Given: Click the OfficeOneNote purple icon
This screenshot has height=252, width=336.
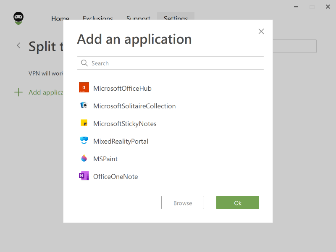Looking at the screenshot, I should (x=84, y=176).
